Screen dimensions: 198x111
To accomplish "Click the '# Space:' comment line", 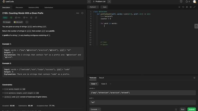I will (104, 44).
